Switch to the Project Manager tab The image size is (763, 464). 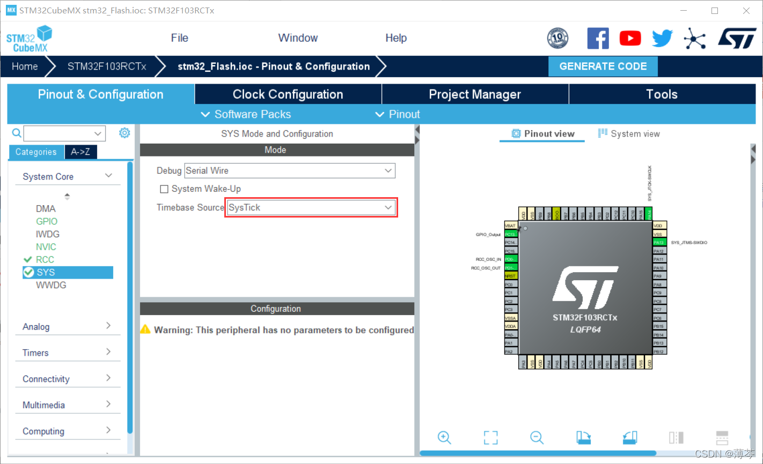[475, 94]
